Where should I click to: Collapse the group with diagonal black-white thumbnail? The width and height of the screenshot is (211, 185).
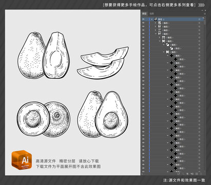164,45
